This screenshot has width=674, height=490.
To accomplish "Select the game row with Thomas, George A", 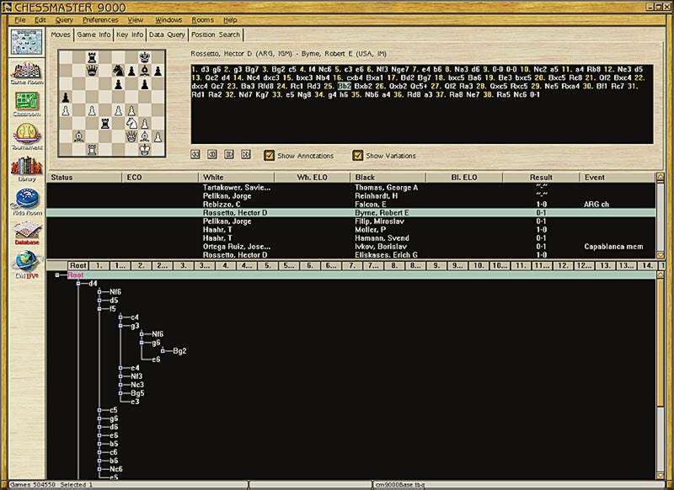I will tap(351, 187).
